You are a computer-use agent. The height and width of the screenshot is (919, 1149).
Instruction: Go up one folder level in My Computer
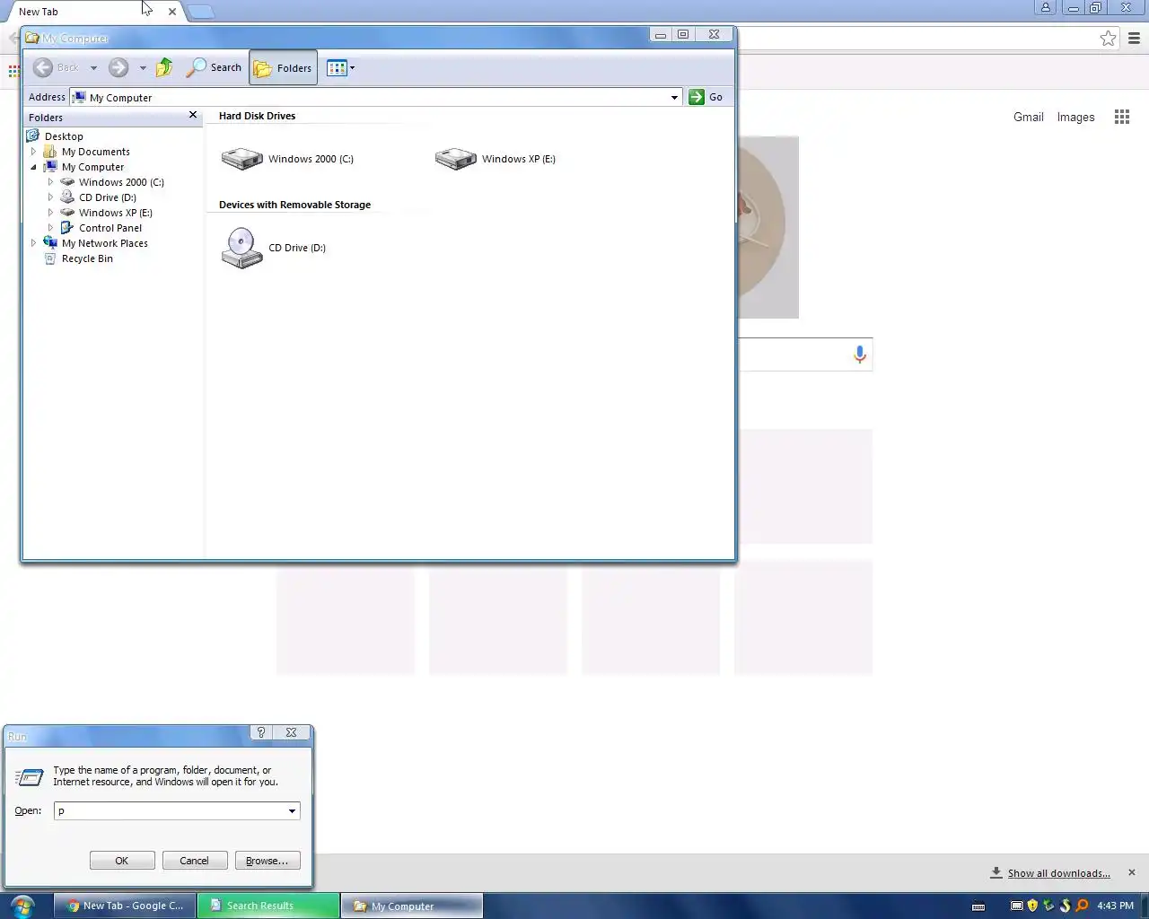(x=164, y=67)
